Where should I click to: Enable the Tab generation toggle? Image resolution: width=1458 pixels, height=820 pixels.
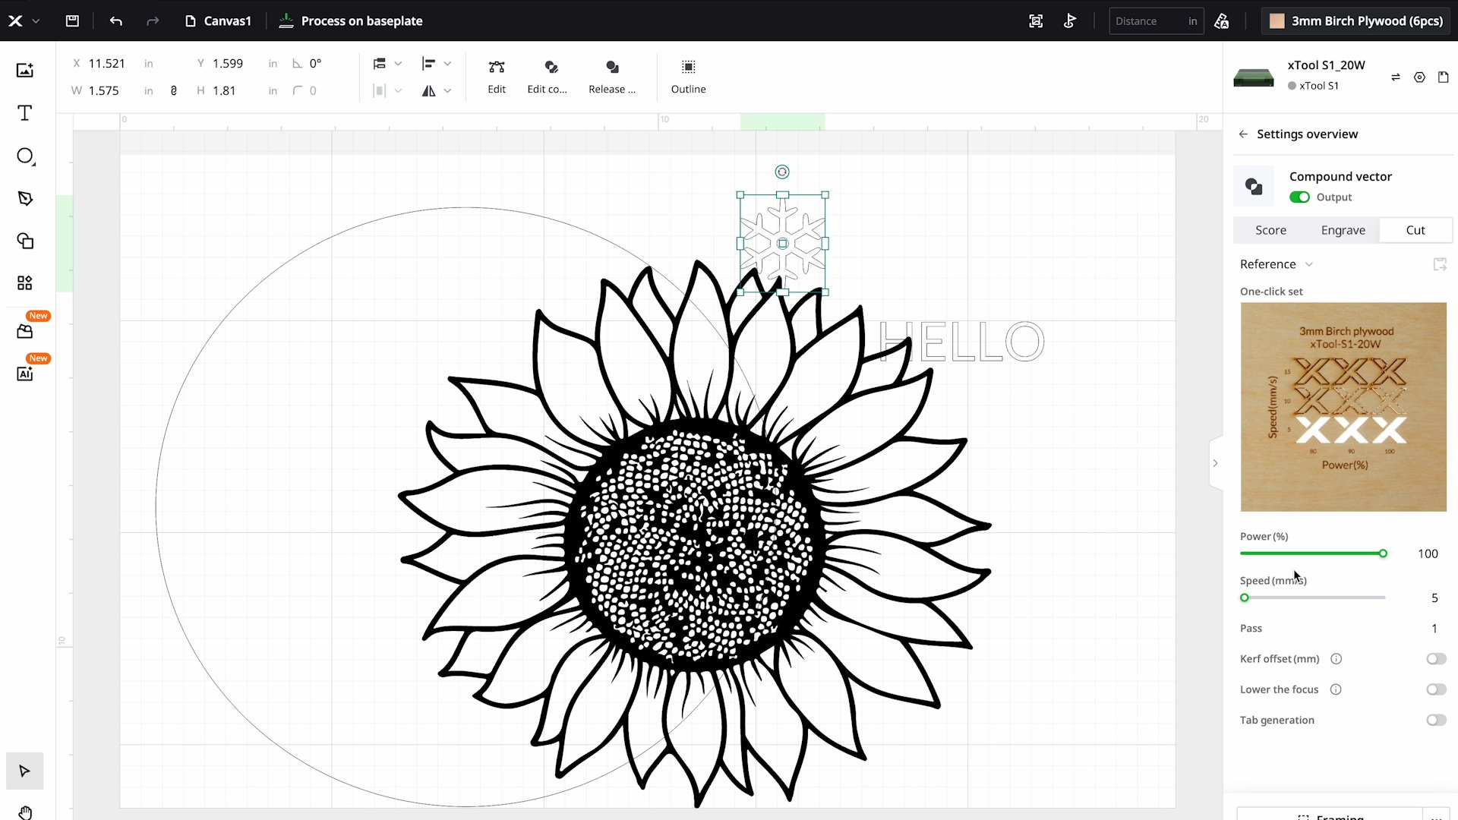pyautogui.click(x=1434, y=719)
